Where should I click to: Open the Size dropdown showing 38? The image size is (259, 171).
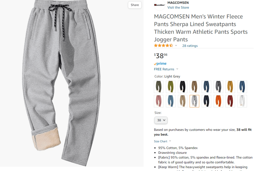pyautogui.click(x=161, y=120)
